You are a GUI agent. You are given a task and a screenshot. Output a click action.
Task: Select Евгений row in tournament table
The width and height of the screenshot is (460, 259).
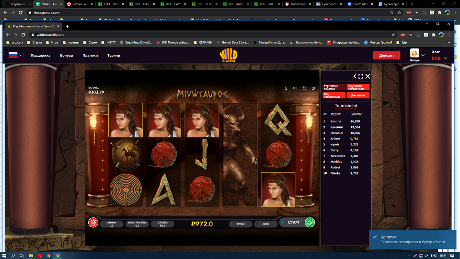(345, 127)
